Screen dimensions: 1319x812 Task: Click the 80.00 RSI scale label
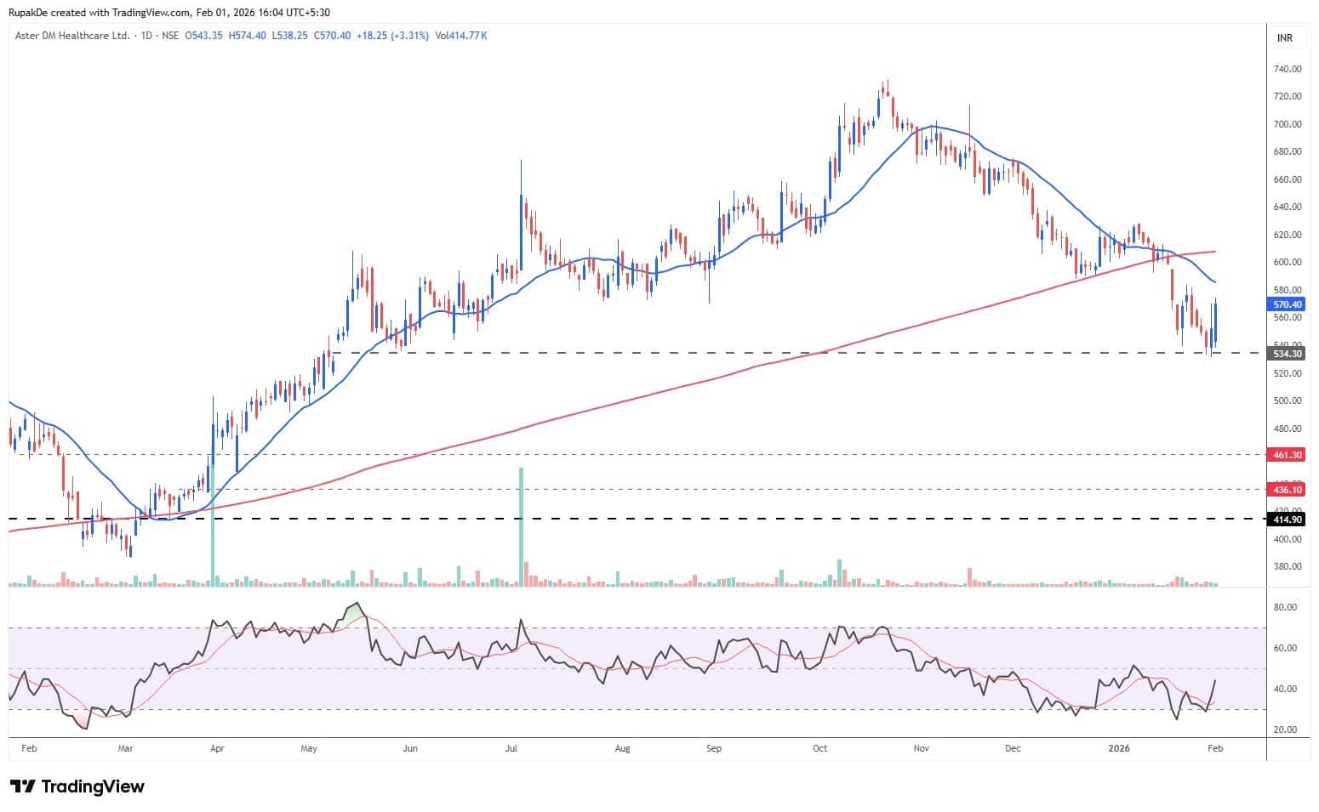point(1285,608)
